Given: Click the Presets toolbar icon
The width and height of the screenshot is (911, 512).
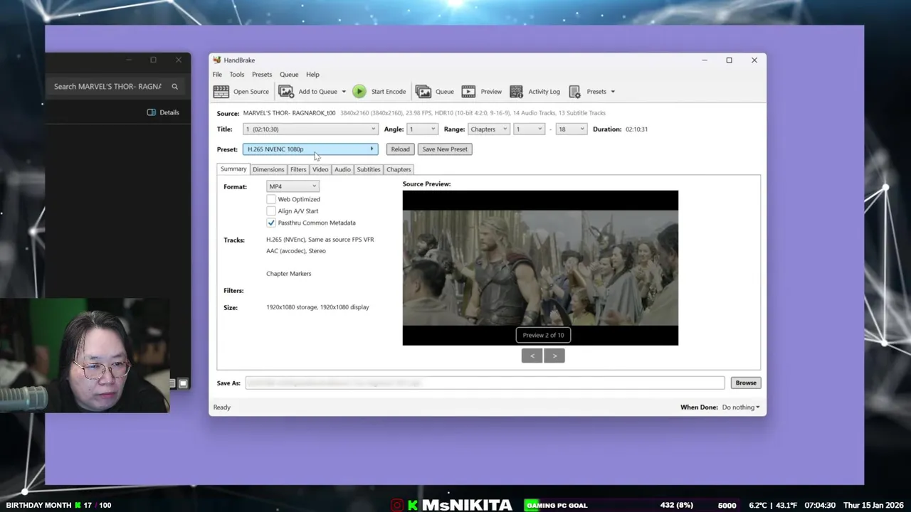Looking at the screenshot, I should pos(574,92).
